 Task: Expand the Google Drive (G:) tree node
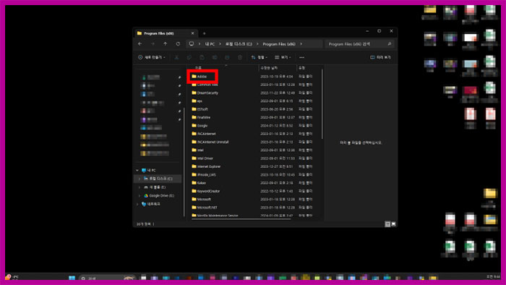[140, 195]
